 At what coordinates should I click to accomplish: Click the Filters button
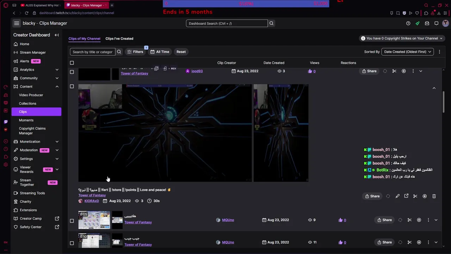pyautogui.click(x=135, y=52)
